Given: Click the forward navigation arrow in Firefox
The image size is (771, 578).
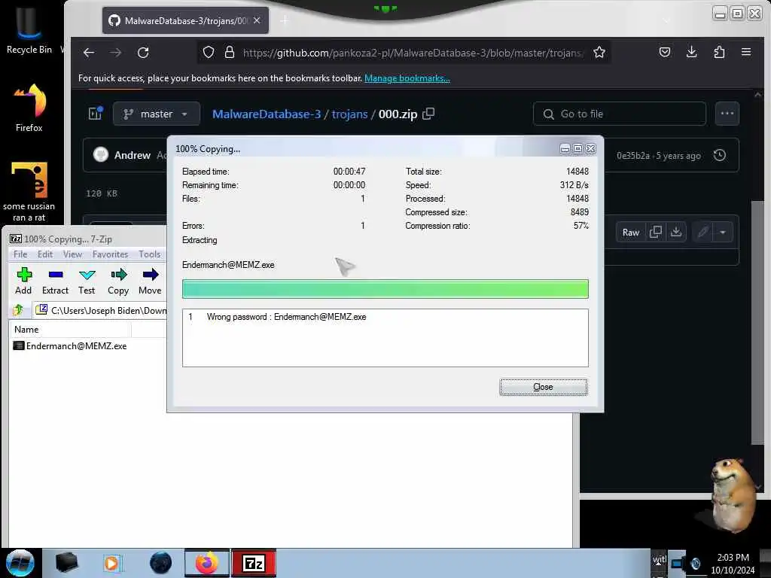Looking at the screenshot, I should 115,53.
